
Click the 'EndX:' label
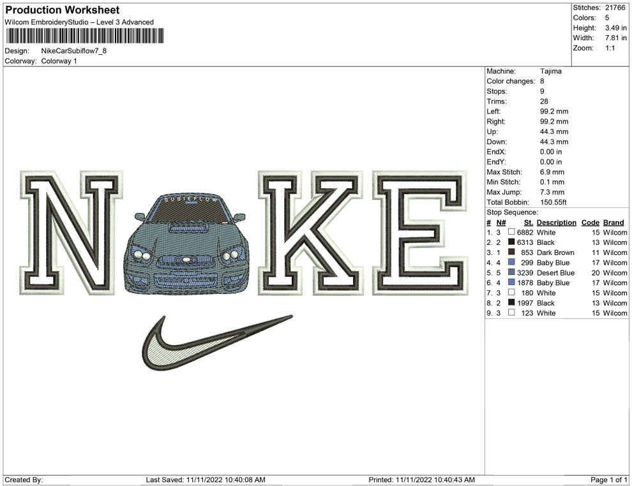(496, 152)
